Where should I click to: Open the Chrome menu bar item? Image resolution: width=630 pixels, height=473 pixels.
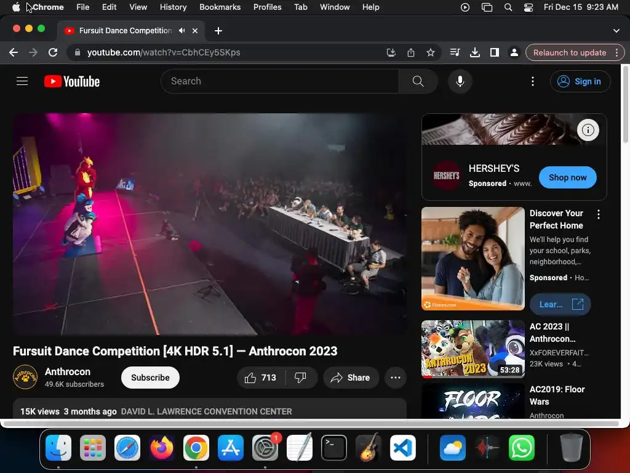48,7
